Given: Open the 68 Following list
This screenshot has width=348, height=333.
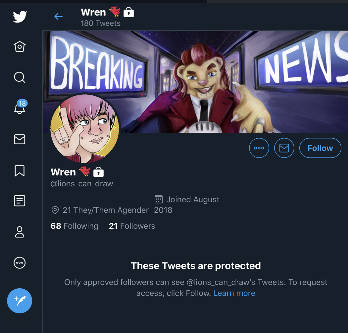Looking at the screenshot, I should coord(75,226).
